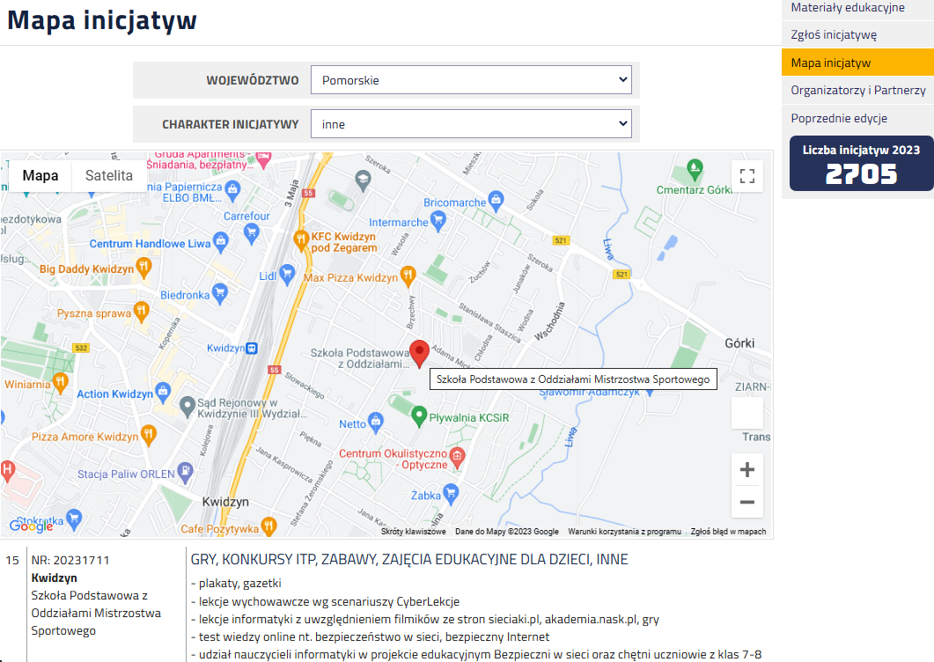Click the Big Daddy Kwidzyn restaurant pin
Screen dimensions: 934x662
click(143, 268)
